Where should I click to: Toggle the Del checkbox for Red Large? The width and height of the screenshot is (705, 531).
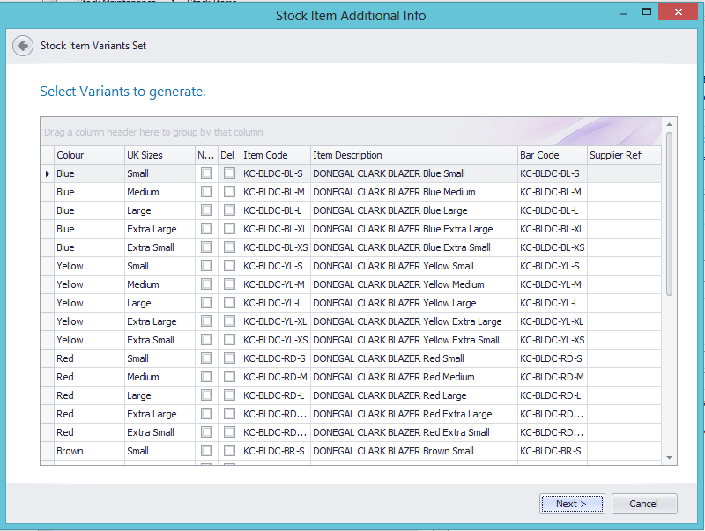coord(229,395)
